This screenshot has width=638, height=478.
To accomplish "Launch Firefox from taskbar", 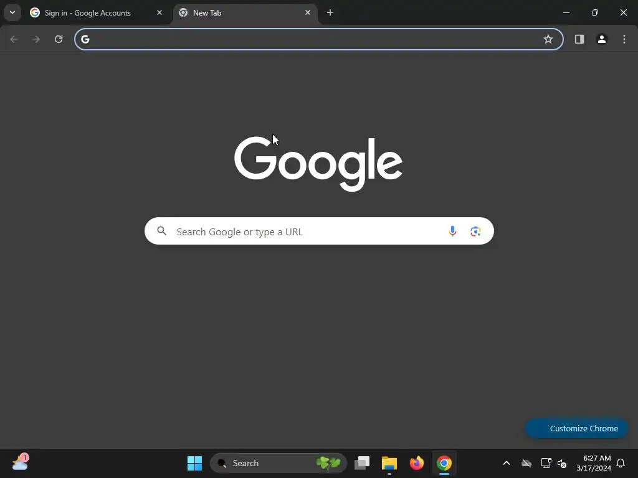I will (417, 463).
